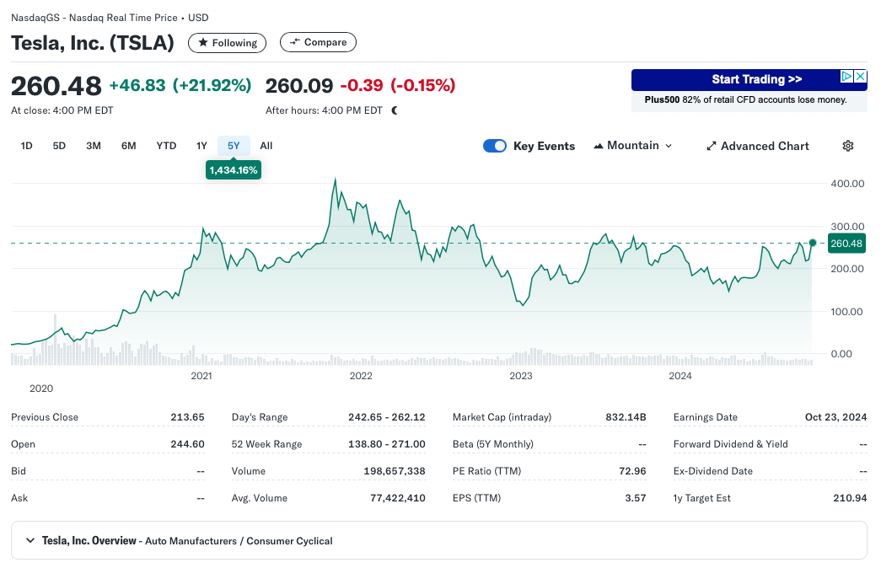Viewport: 881px width, 568px height.
Task: Click the Bid label
Action: 19,471
